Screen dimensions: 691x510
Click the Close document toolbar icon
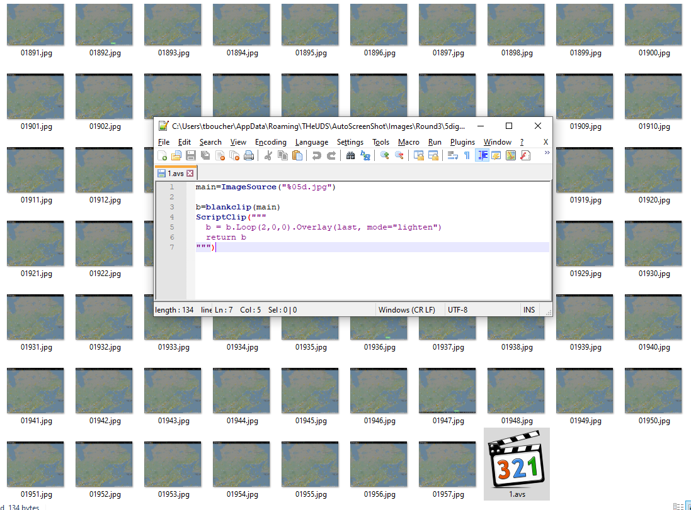220,155
